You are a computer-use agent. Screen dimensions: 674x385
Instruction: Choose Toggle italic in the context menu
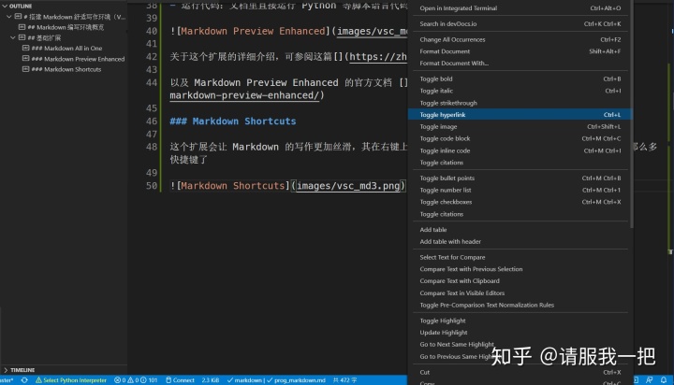tap(520, 91)
